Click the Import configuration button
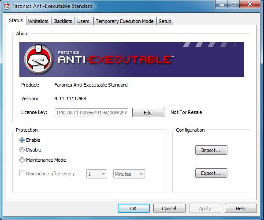The height and width of the screenshot is (220, 264). tap(211, 150)
